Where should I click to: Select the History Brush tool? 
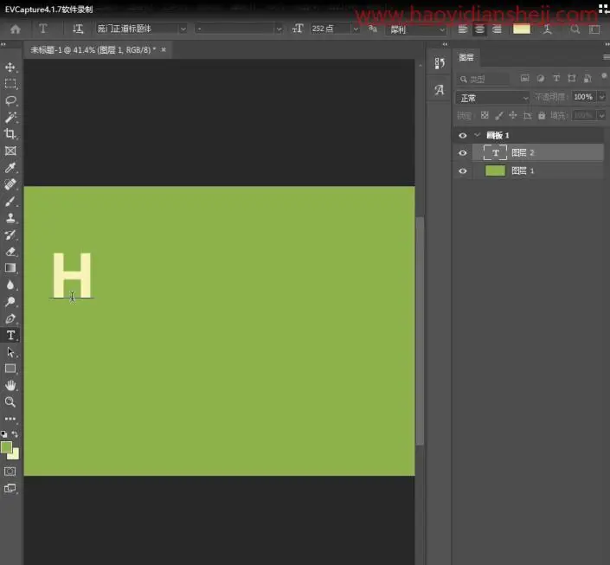click(x=10, y=234)
